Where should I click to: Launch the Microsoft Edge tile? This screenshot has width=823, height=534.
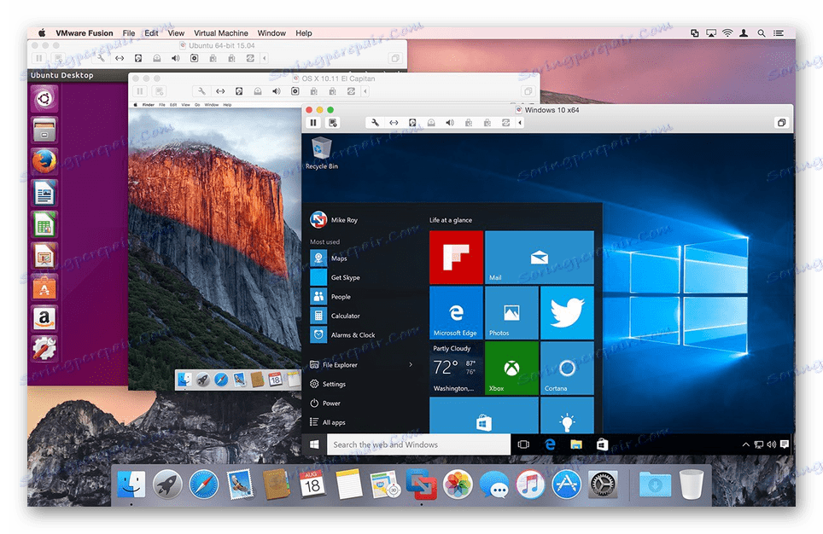(456, 312)
